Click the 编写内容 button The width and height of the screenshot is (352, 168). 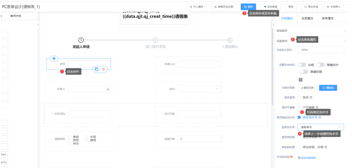click(x=307, y=88)
